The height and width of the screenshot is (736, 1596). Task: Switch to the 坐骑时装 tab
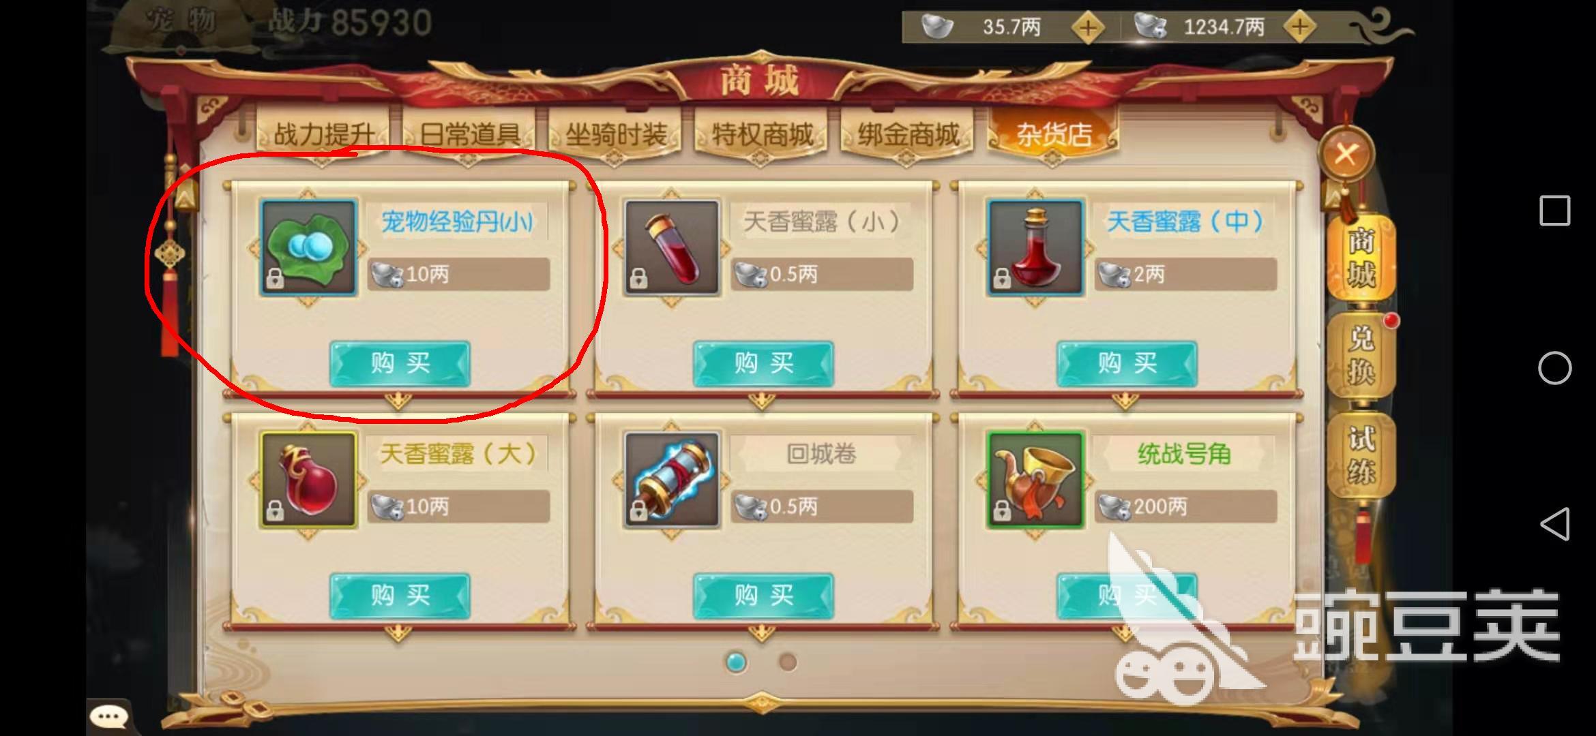click(615, 134)
